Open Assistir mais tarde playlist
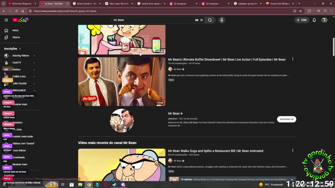335x188 pixels. (23, 136)
